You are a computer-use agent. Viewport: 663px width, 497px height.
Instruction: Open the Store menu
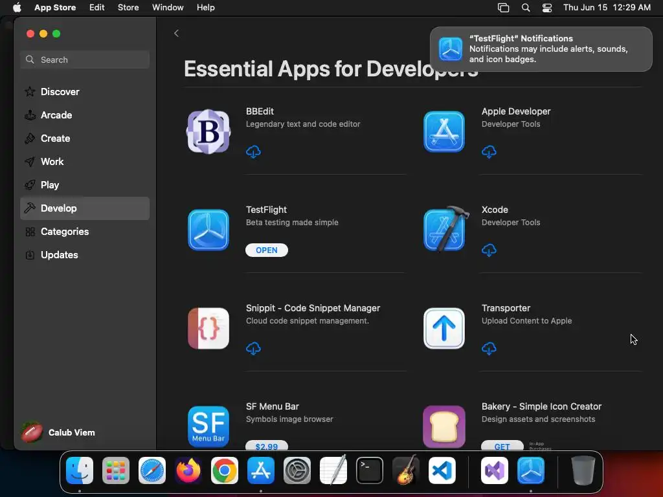click(128, 7)
